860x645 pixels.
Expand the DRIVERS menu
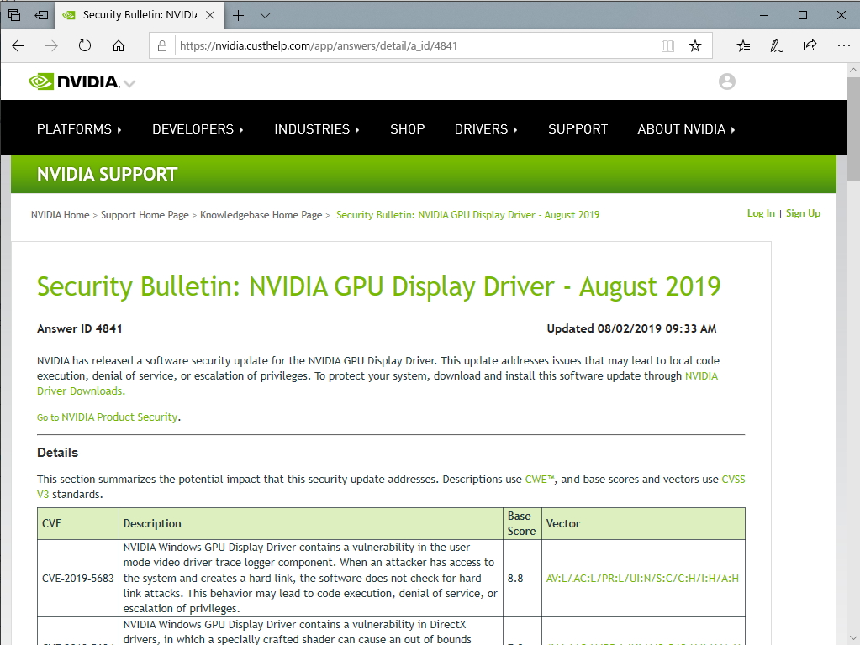(486, 129)
